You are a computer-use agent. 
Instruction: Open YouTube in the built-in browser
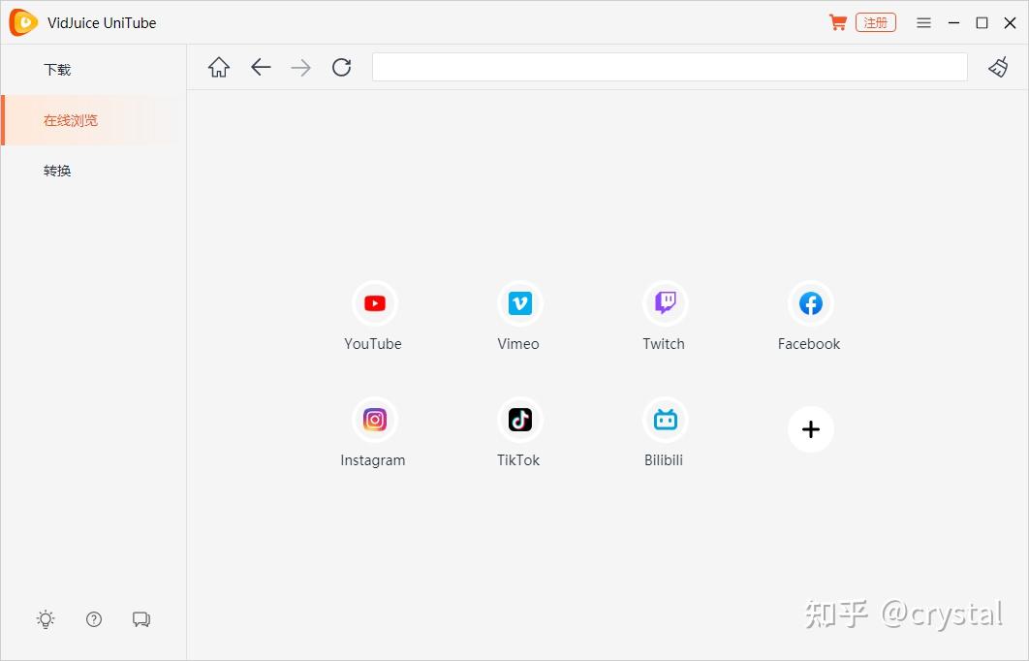373,302
